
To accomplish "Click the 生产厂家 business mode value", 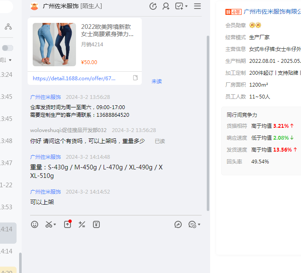I will coord(259,37).
